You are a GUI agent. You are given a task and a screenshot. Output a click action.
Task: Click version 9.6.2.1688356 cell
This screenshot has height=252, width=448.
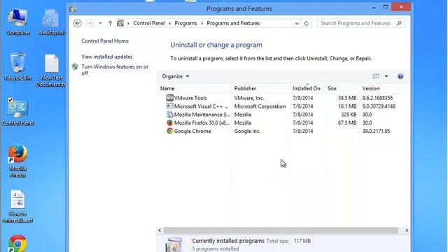coord(377,98)
